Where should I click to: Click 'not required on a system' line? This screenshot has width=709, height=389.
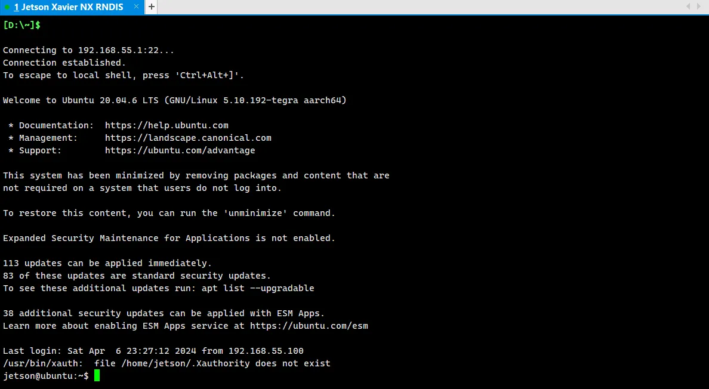click(x=142, y=188)
